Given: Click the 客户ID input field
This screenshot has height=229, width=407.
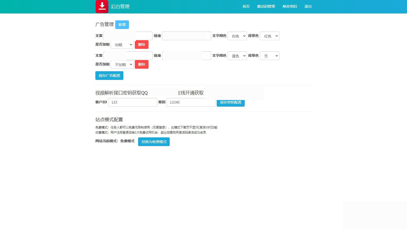Looking at the screenshot, I should 133,102.
